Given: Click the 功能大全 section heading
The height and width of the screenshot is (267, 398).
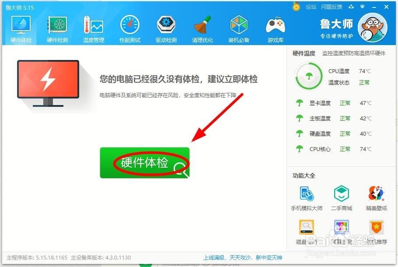Looking at the screenshot, I should pos(304,176).
